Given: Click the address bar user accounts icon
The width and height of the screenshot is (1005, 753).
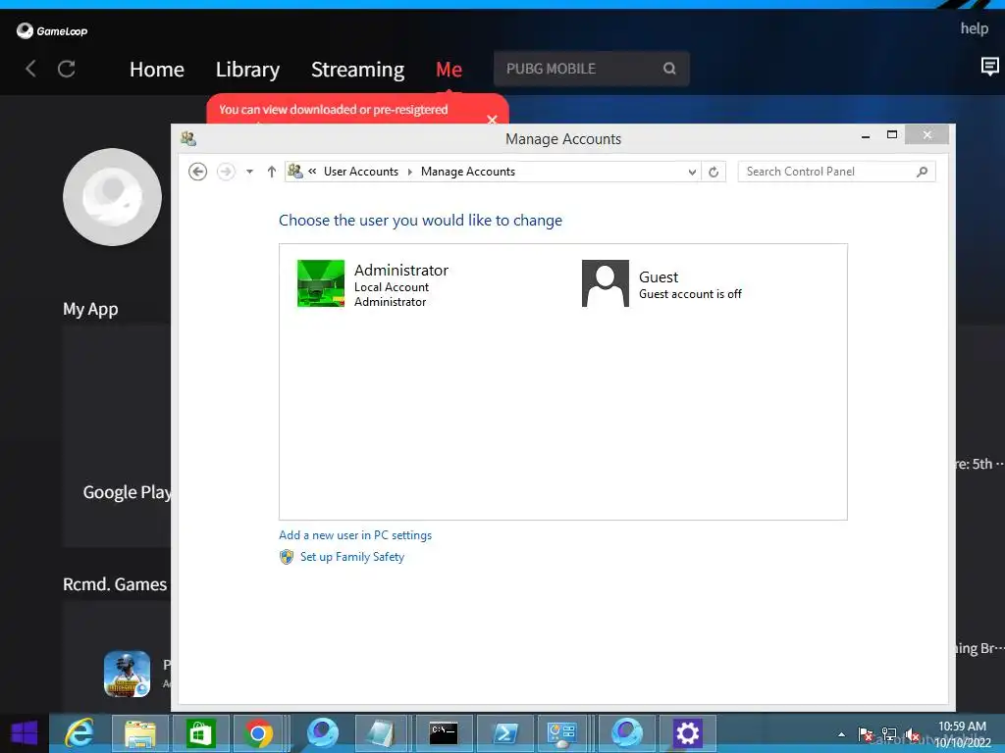Looking at the screenshot, I should [x=294, y=171].
